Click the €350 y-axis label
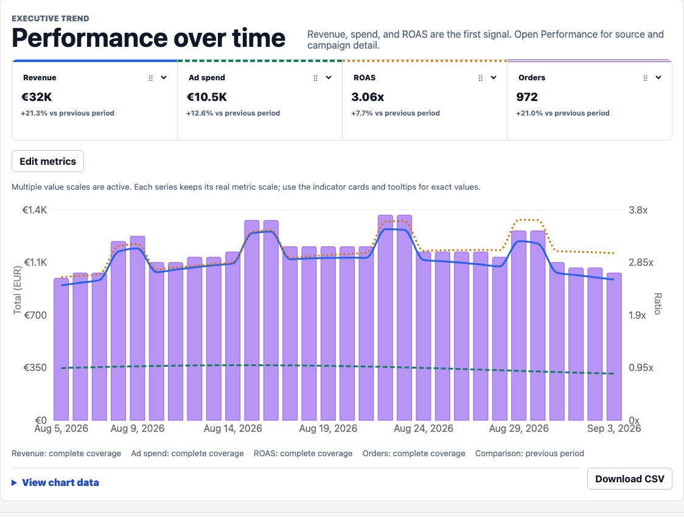 pos(35,367)
